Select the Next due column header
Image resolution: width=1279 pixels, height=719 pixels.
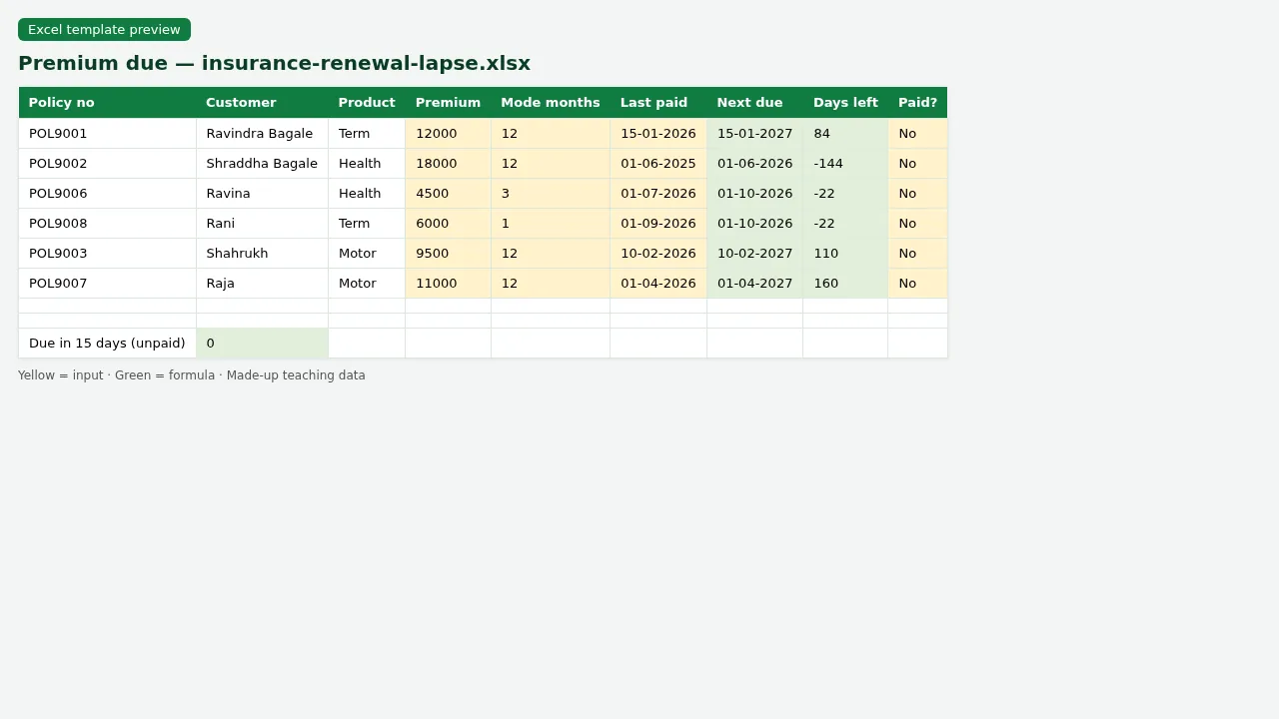click(x=754, y=103)
